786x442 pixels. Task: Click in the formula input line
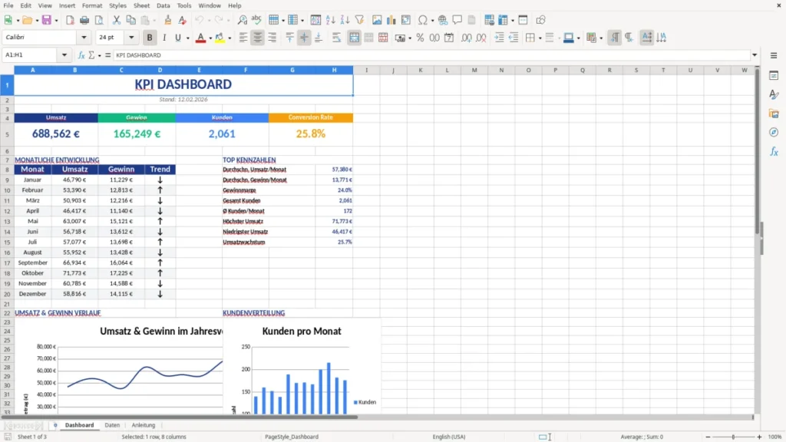pyautogui.click(x=431, y=55)
